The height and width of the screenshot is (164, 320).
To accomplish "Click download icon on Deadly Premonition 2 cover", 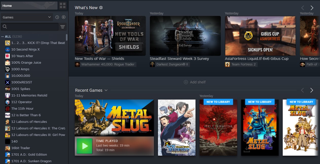I will [x=205, y=150].
